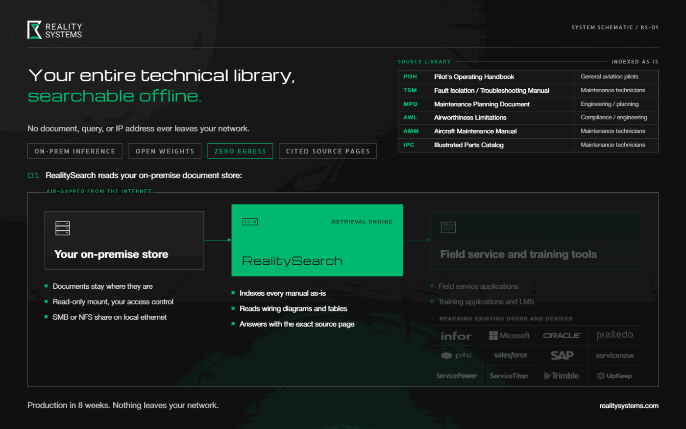Click the green searchable offline headline
The width and height of the screenshot is (686, 429).
point(115,96)
